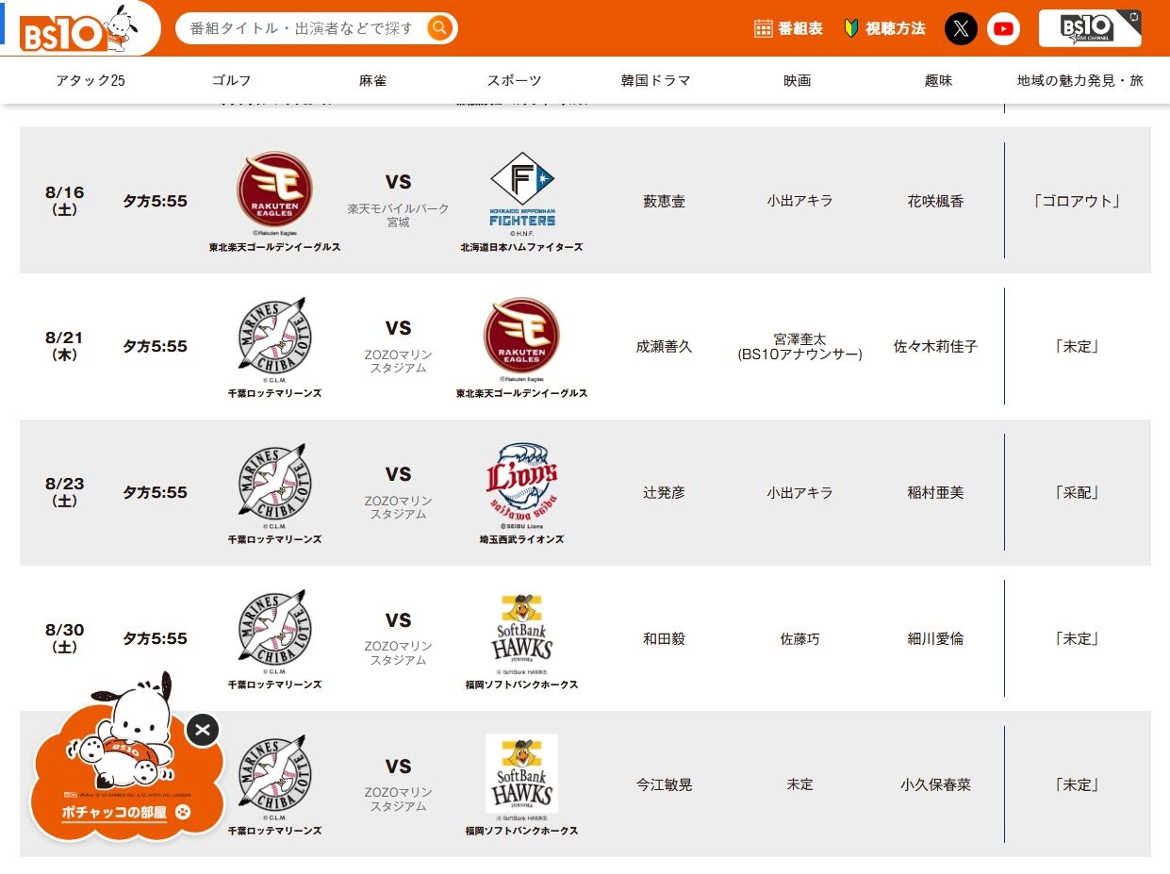This screenshot has width=1170, height=874.
Task: Open the アタック25 menu item
Action: [x=91, y=80]
